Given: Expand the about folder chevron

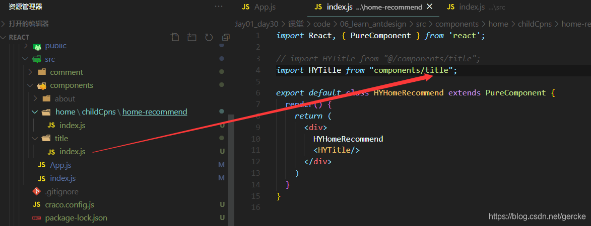Looking at the screenshot, I should [x=36, y=99].
